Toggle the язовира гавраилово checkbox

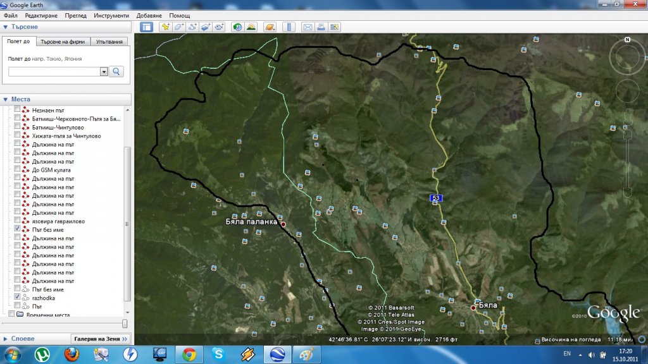17,221
